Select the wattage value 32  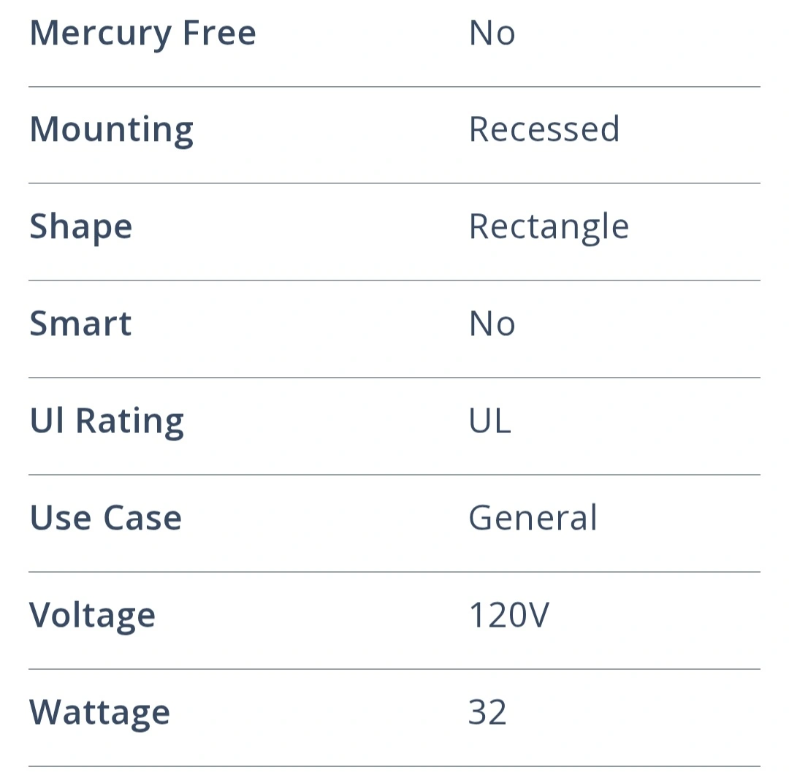(x=487, y=712)
